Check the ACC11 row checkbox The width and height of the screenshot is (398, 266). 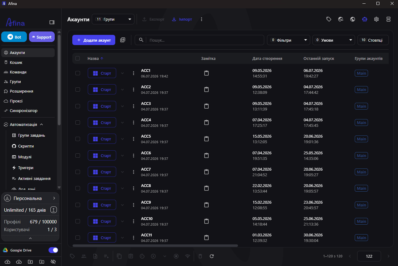pyautogui.click(x=78, y=238)
